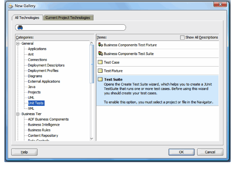
Task: Select the Ant category
Action: click(x=31, y=54)
